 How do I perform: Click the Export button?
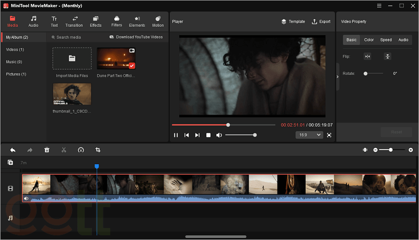[x=321, y=21]
